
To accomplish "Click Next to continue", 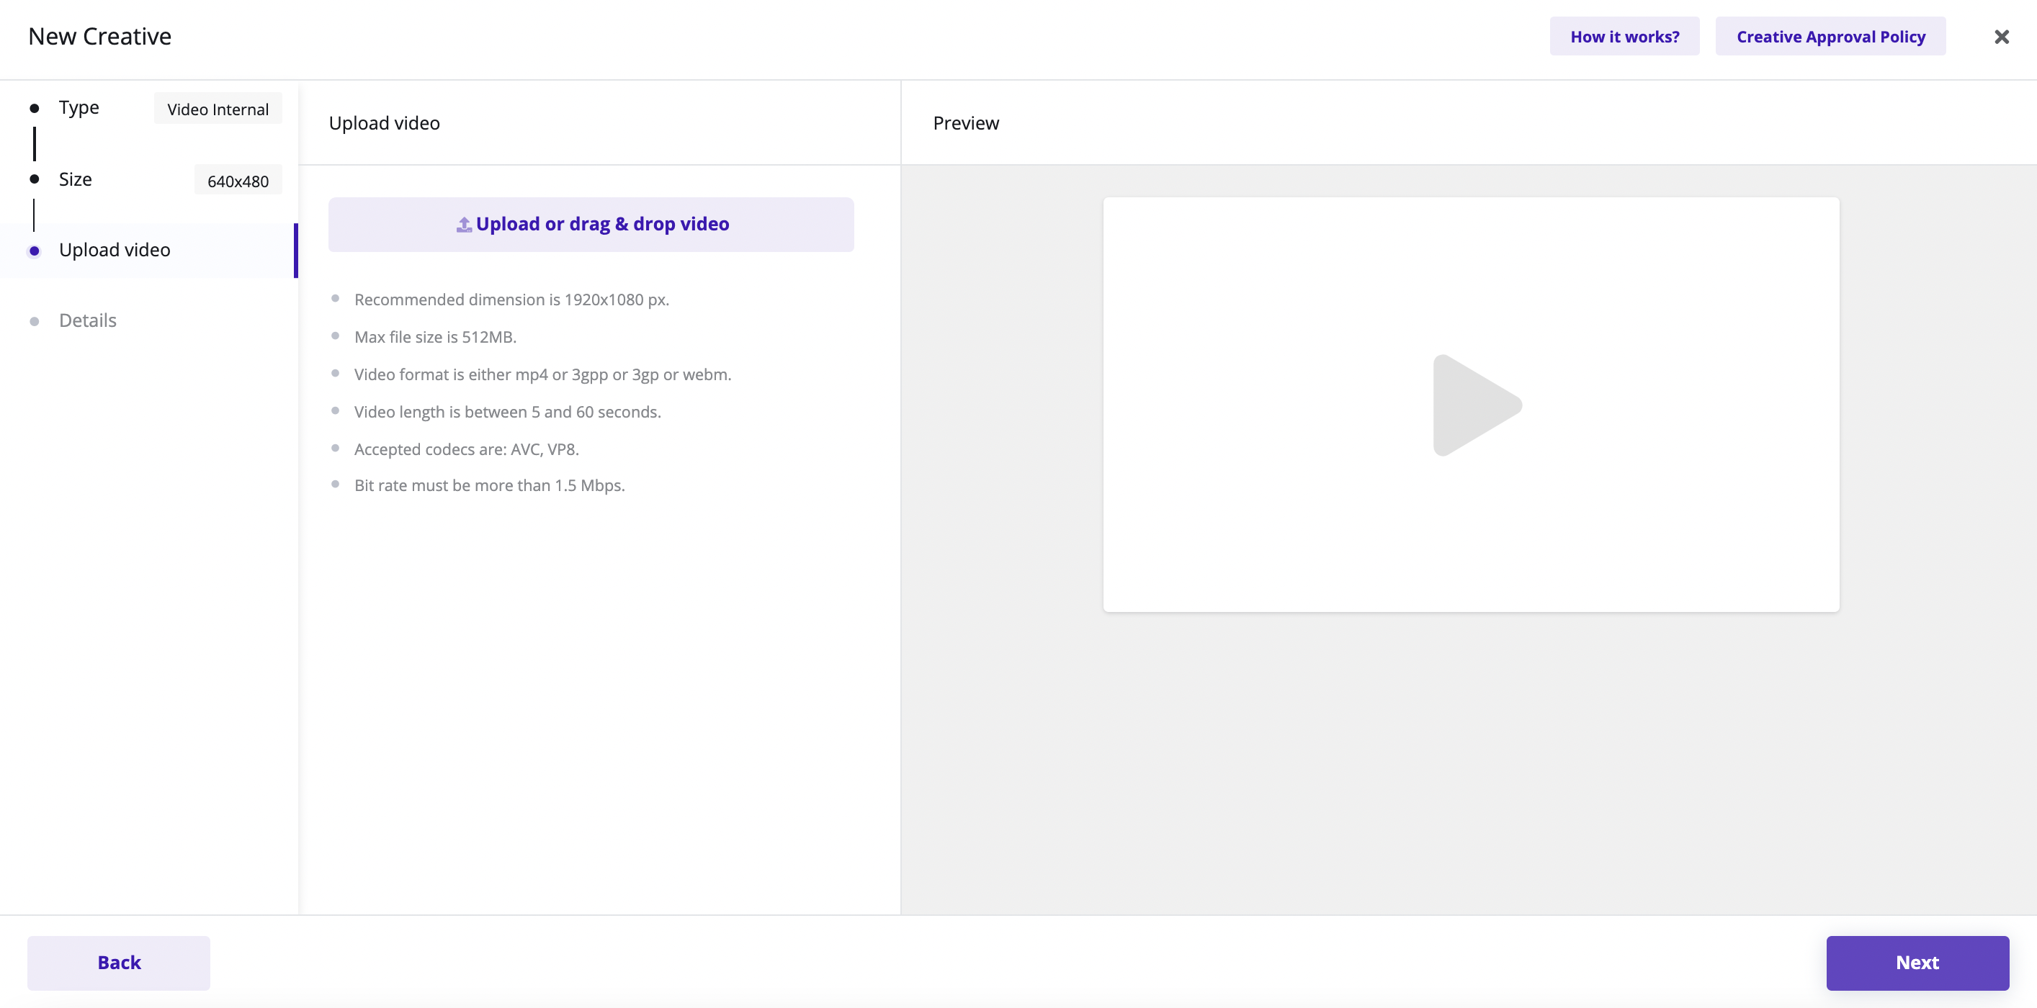I will pos(1917,963).
